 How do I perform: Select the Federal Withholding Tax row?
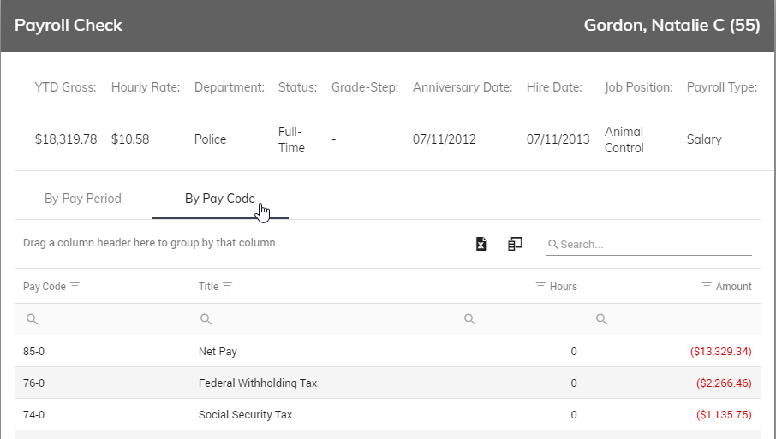(x=387, y=383)
